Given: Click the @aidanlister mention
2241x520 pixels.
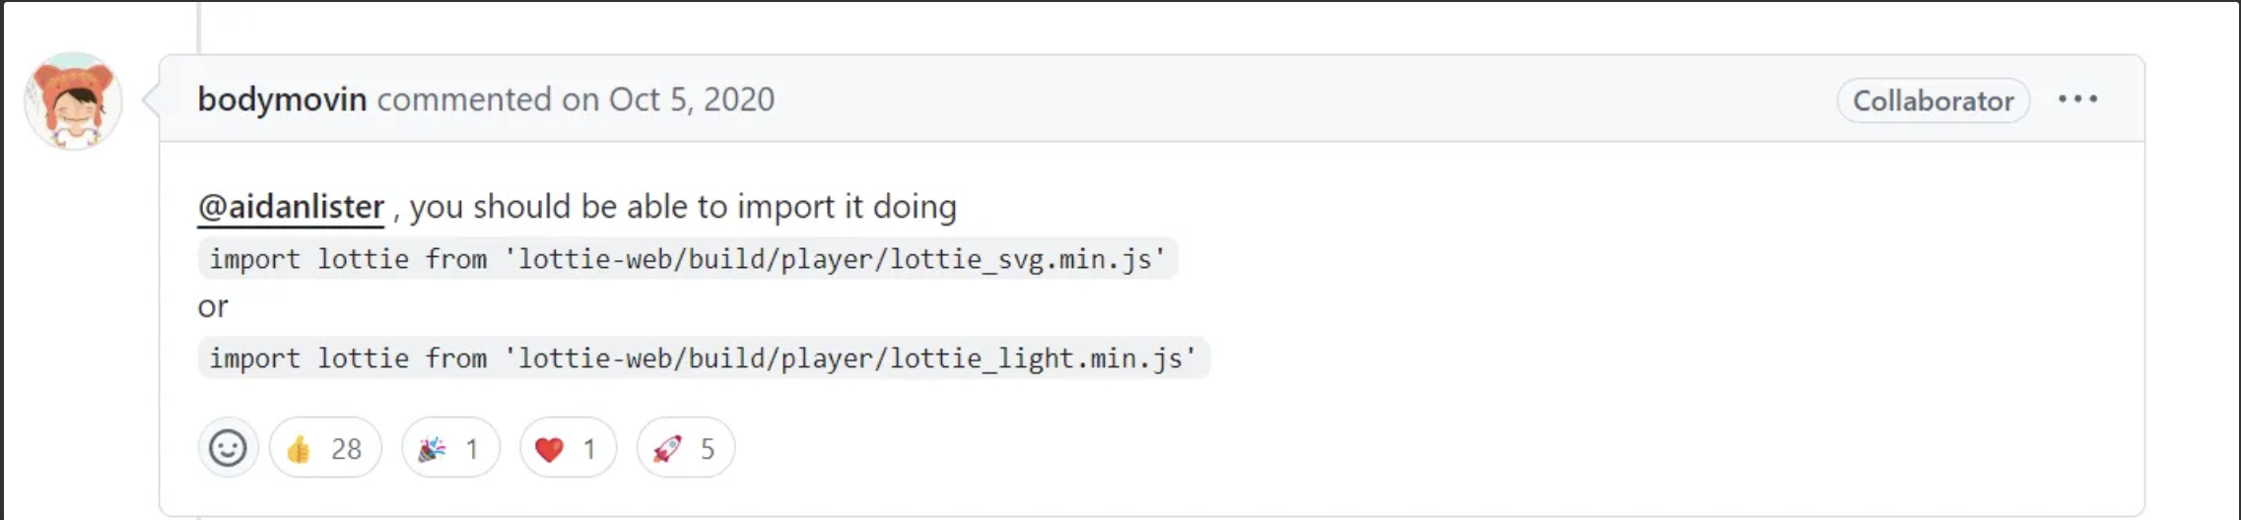Looking at the screenshot, I should tap(291, 207).
